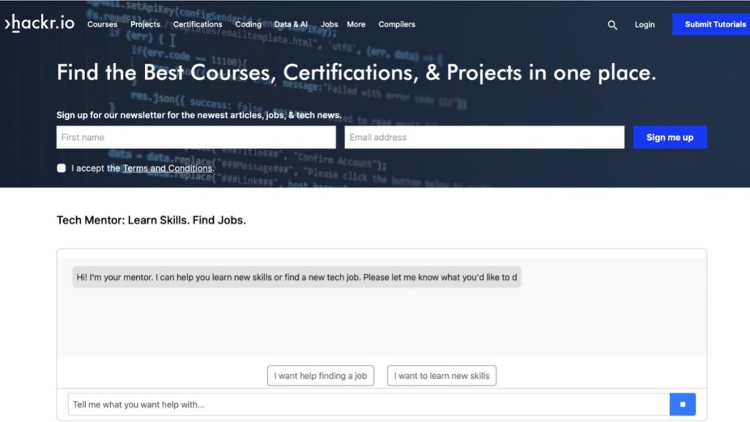
Task: Expand the Coding navigation menu
Action: (x=248, y=24)
